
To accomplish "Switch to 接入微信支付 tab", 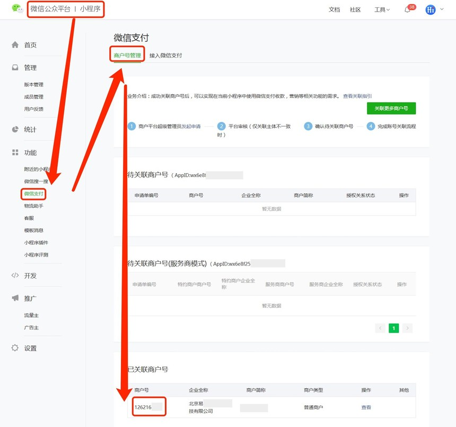I will pyautogui.click(x=165, y=55).
